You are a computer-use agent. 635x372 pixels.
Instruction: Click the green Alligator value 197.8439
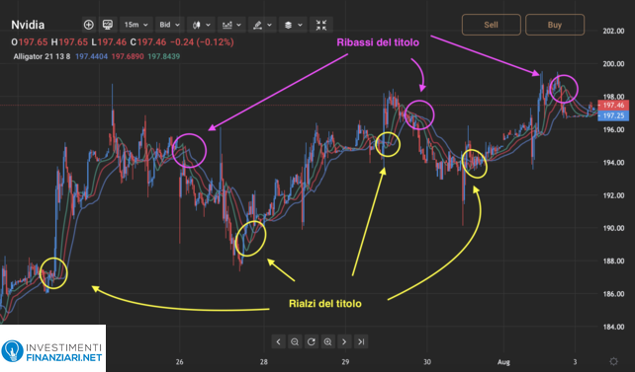[x=163, y=56]
